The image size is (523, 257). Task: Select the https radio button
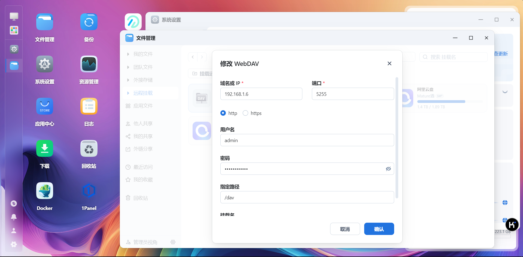click(245, 113)
